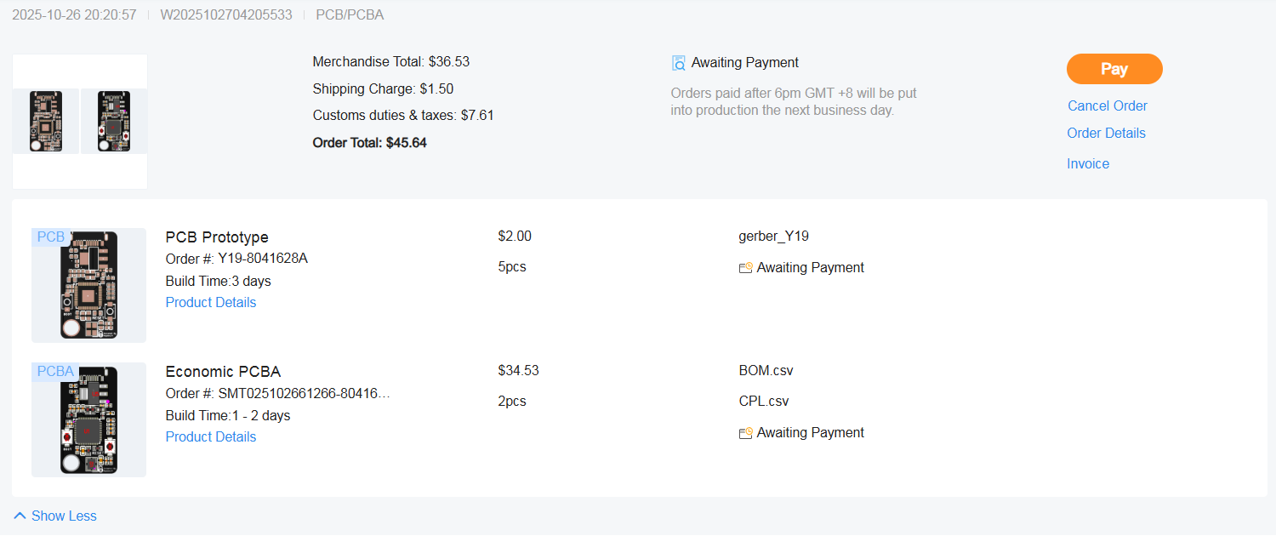
Task: Click the right order summary board preview
Action: [x=114, y=122]
